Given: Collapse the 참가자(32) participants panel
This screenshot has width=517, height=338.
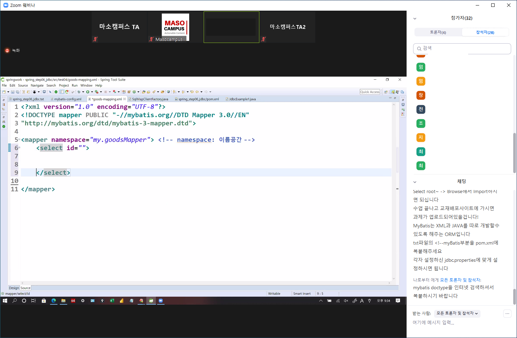Looking at the screenshot, I should [x=415, y=19].
